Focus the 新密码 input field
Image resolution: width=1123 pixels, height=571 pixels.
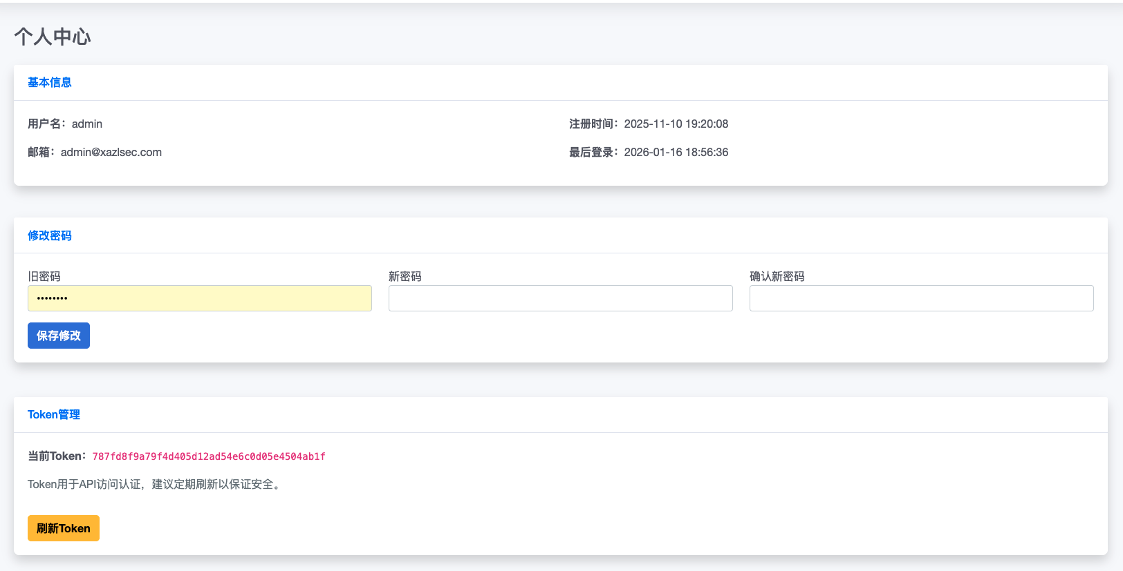(x=560, y=298)
